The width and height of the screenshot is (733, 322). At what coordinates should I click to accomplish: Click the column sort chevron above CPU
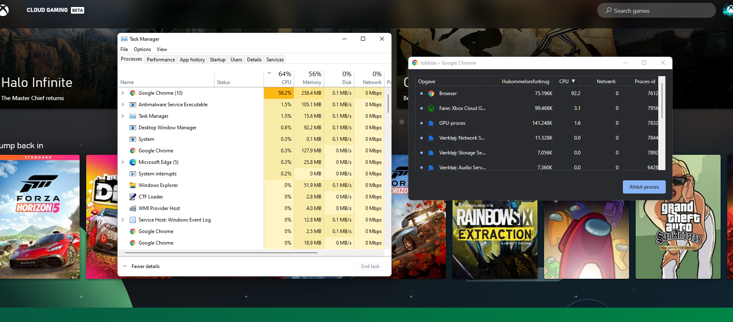point(269,73)
